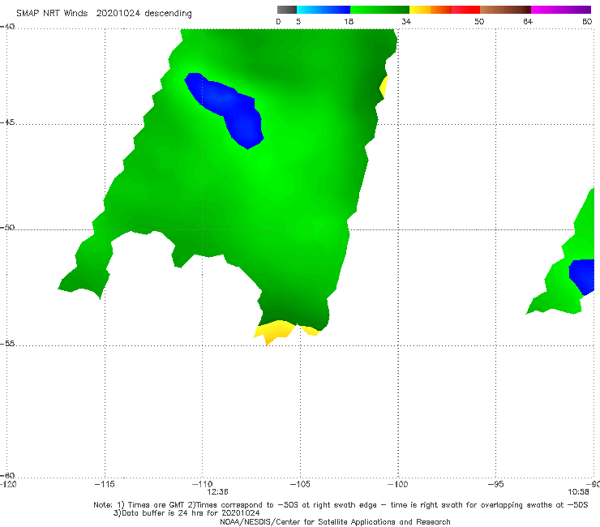Click the red segment of the color scale
The width and height of the screenshot is (600, 527).
[x=465, y=10]
